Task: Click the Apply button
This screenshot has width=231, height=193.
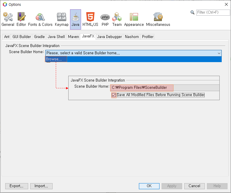Action: 172,186
